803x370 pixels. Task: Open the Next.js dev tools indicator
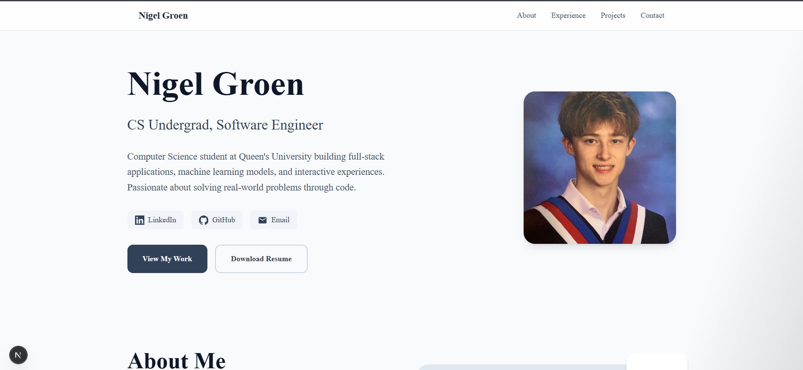point(18,355)
